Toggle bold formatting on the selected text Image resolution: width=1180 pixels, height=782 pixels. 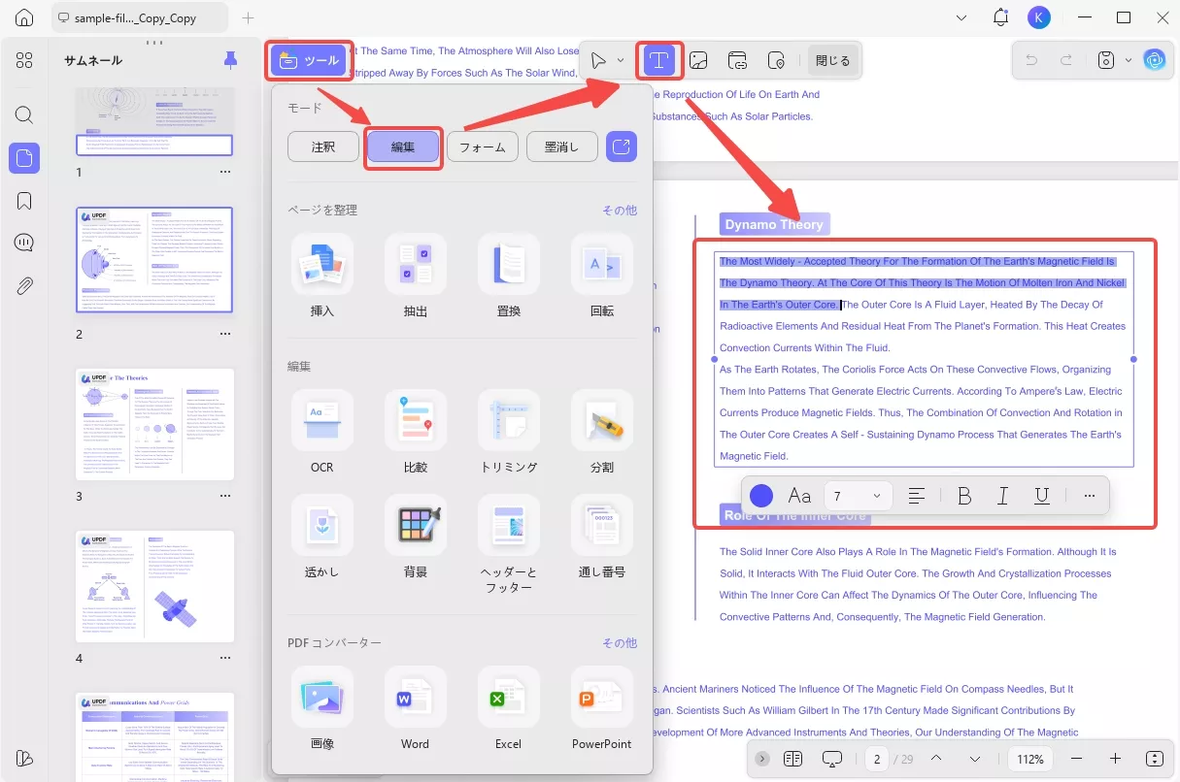tap(963, 495)
